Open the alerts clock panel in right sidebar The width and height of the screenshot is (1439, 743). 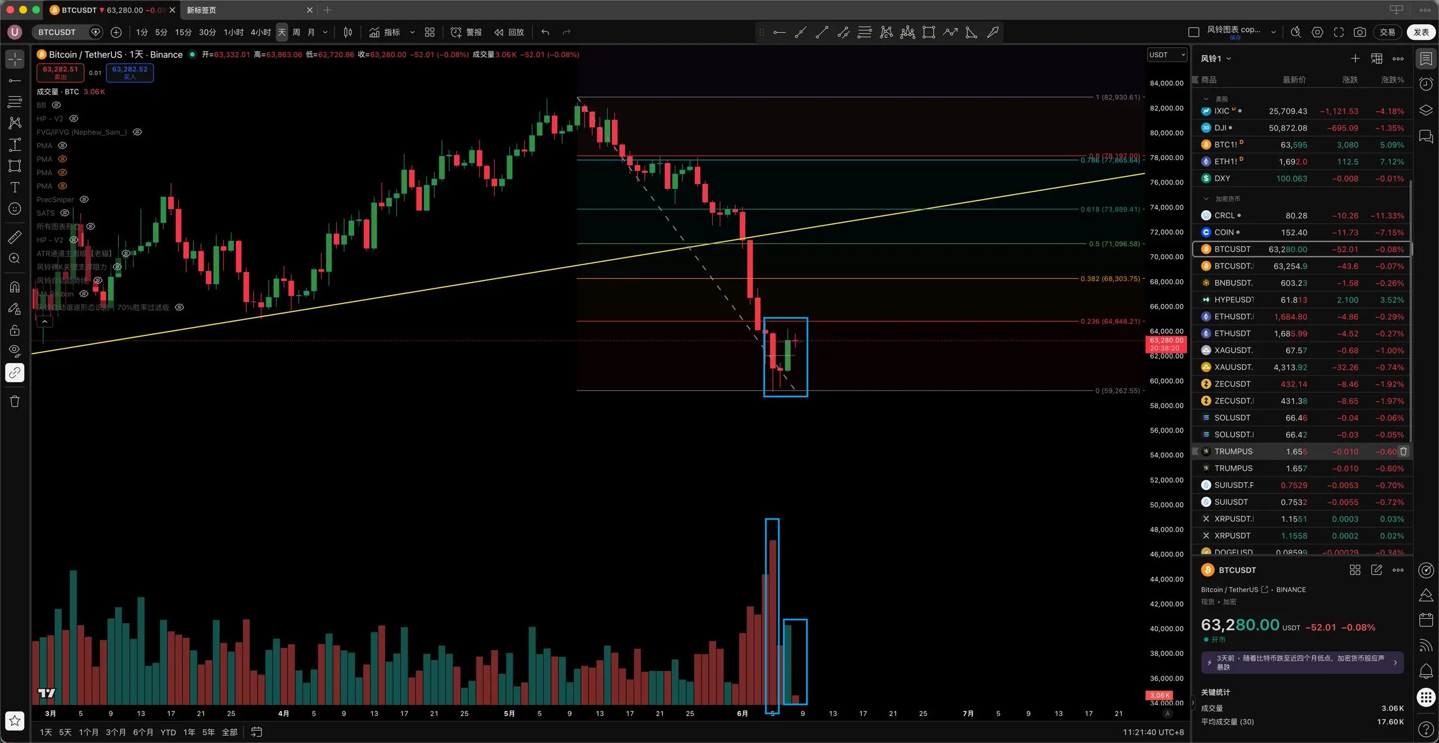pos(1426,84)
